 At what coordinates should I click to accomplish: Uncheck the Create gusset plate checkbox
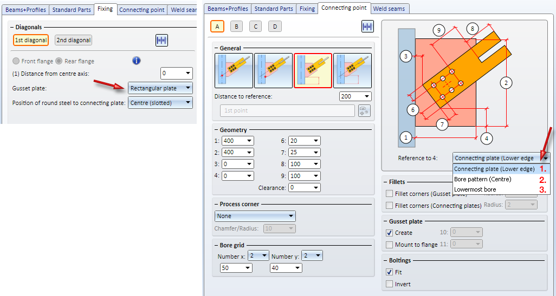(390, 233)
